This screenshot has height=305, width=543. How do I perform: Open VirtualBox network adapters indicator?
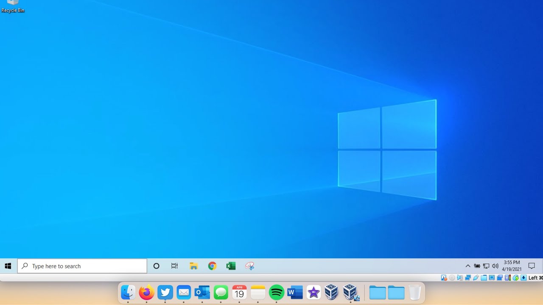point(468,278)
